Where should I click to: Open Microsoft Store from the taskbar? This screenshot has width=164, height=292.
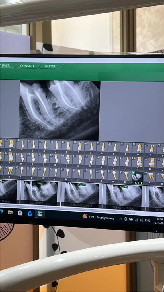click(20, 213)
